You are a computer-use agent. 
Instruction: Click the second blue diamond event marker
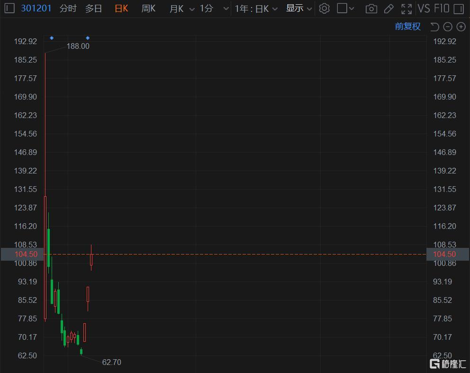(x=88, y=38)
